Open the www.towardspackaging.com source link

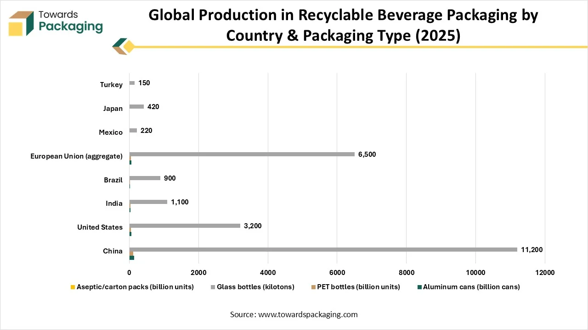(308, 314)
